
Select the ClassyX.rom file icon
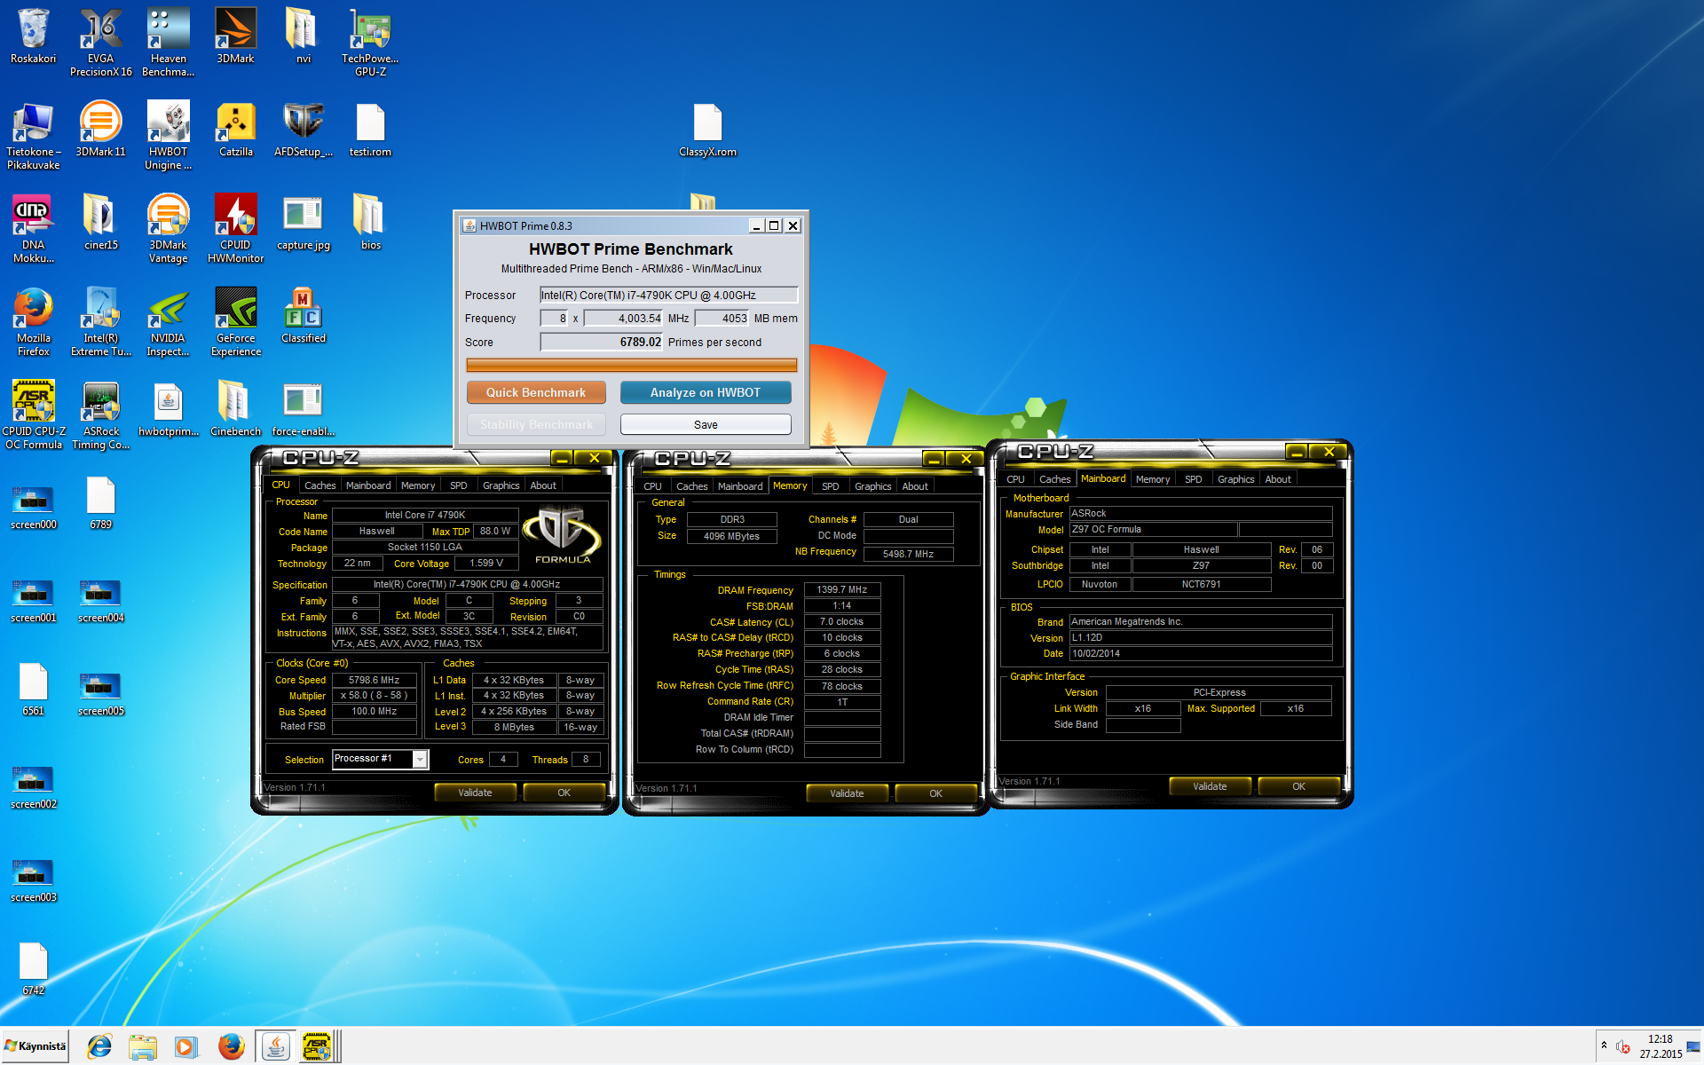click(707, 130)
